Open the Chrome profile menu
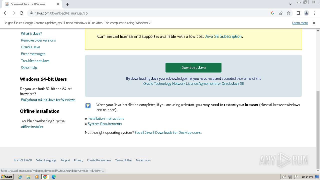320x180 pixels. coord(306,13)
